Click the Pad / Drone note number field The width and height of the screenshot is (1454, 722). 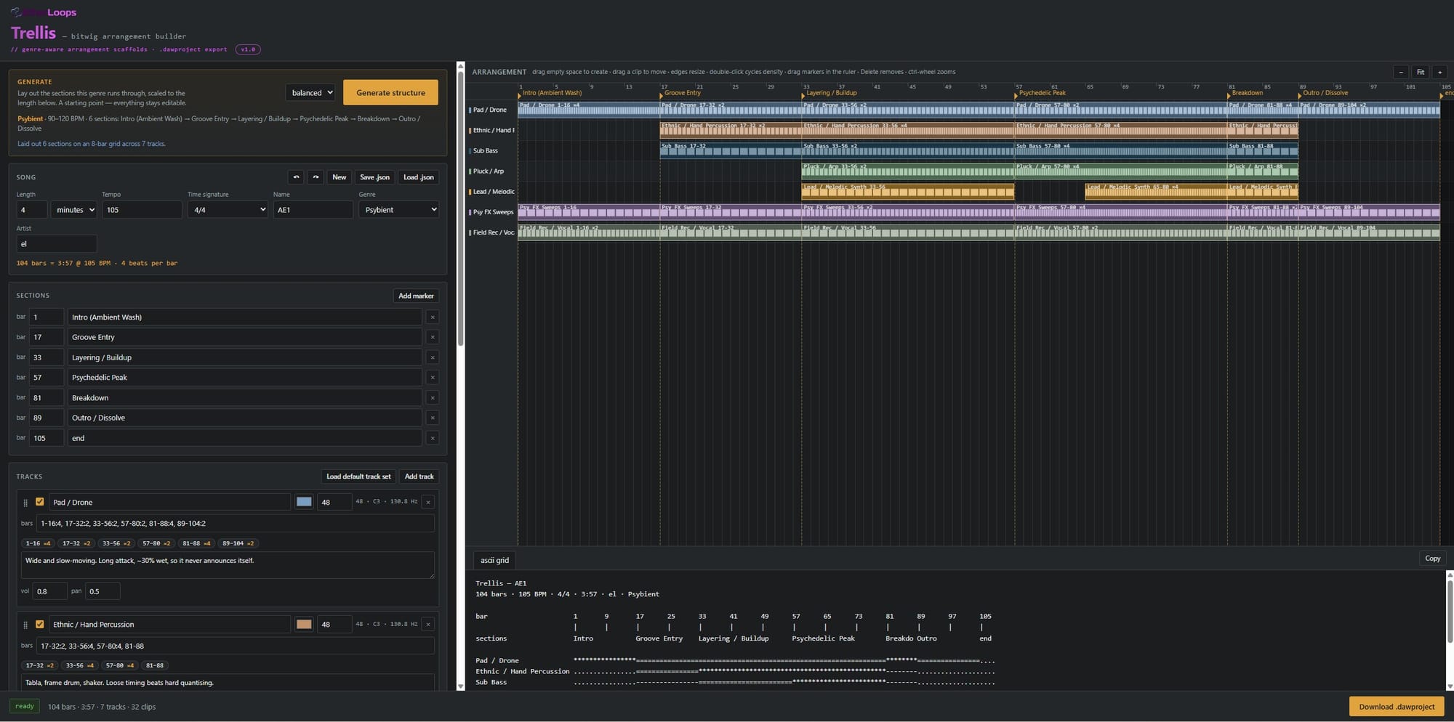(334, 502)
